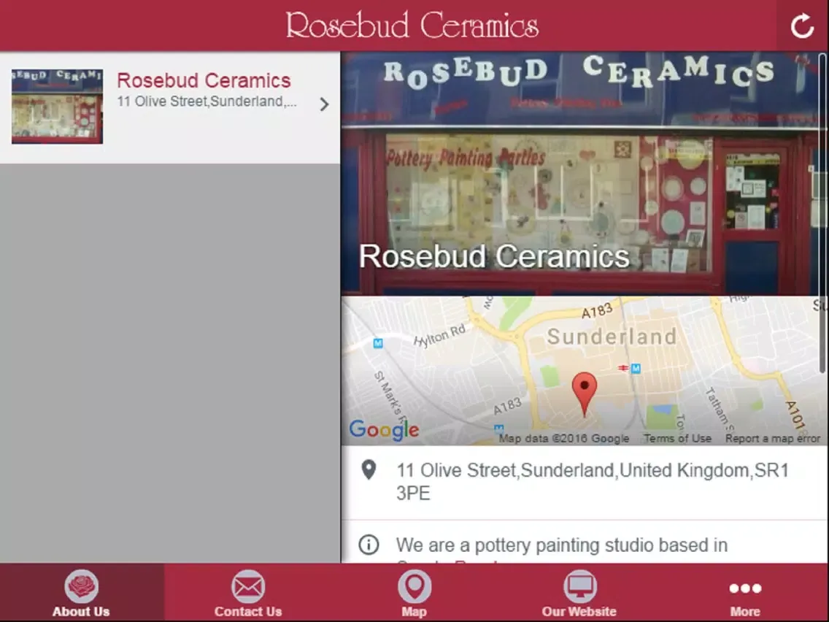Click the Hylton Rd label on map
The image size is (829, 622).
click(440, 335)
